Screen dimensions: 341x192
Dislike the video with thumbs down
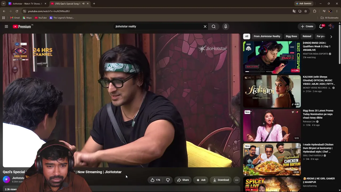[168, 180]
